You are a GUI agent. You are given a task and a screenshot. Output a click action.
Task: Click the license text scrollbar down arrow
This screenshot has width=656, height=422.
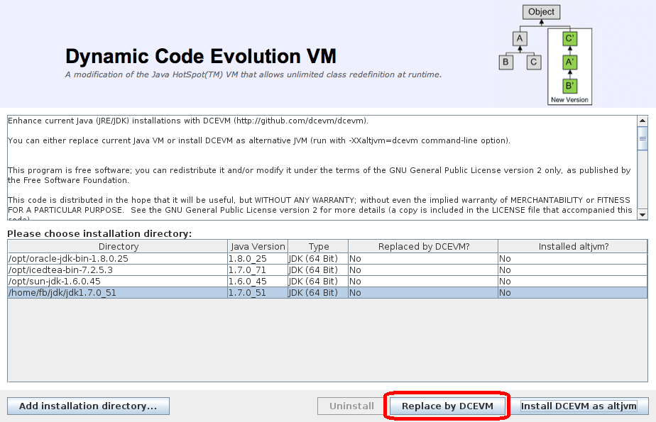643,215
